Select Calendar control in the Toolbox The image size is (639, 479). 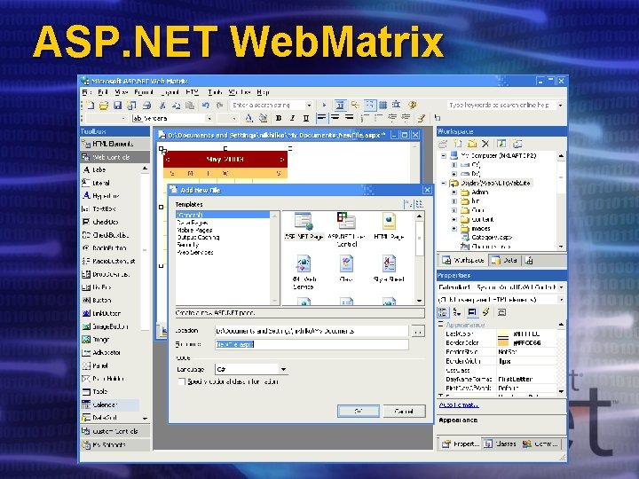(110, 404)
